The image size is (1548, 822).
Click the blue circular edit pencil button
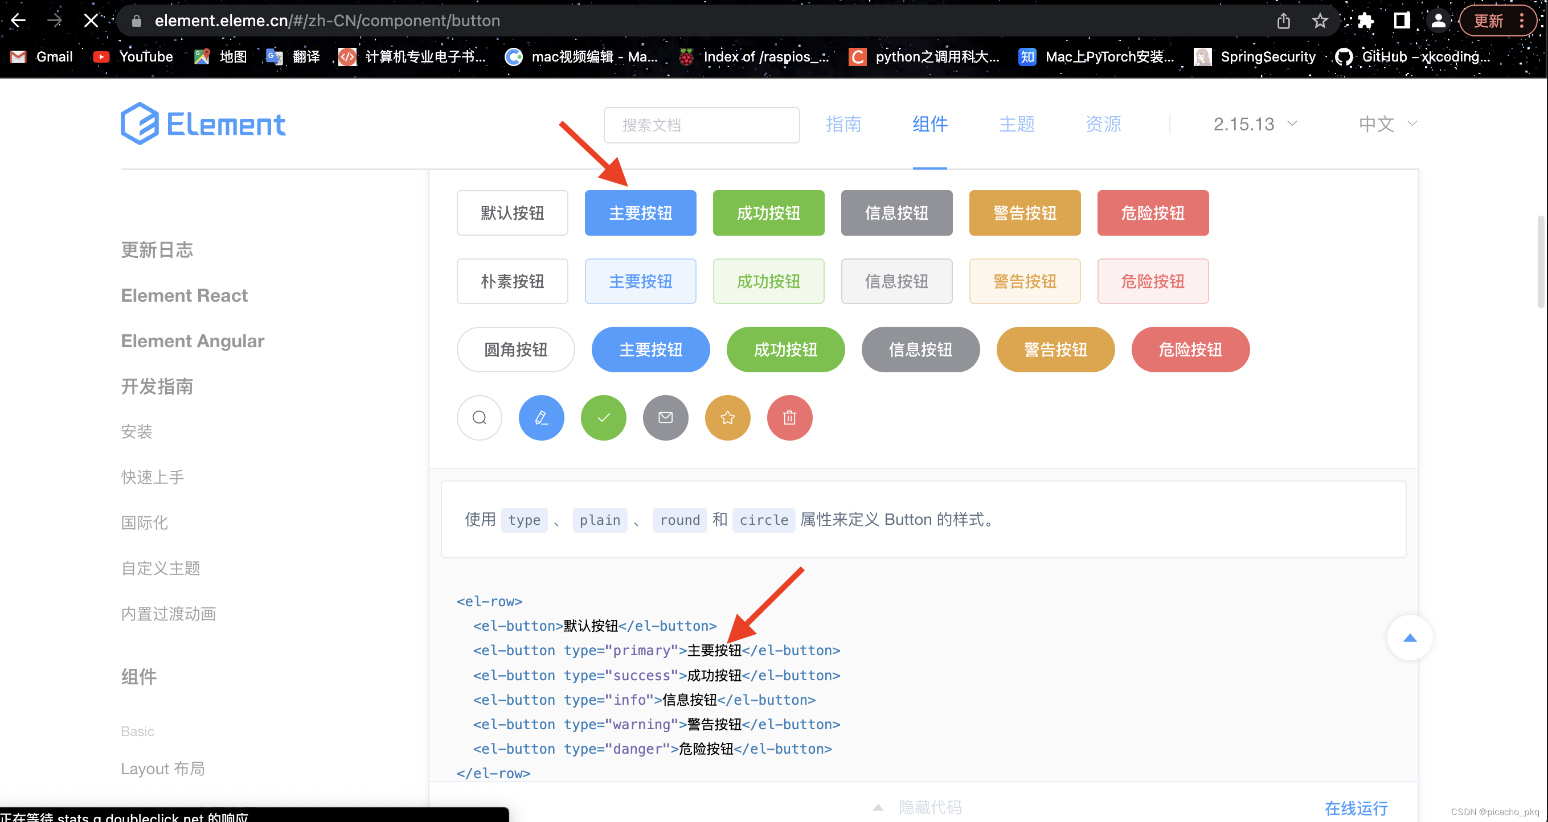[541, 417]
